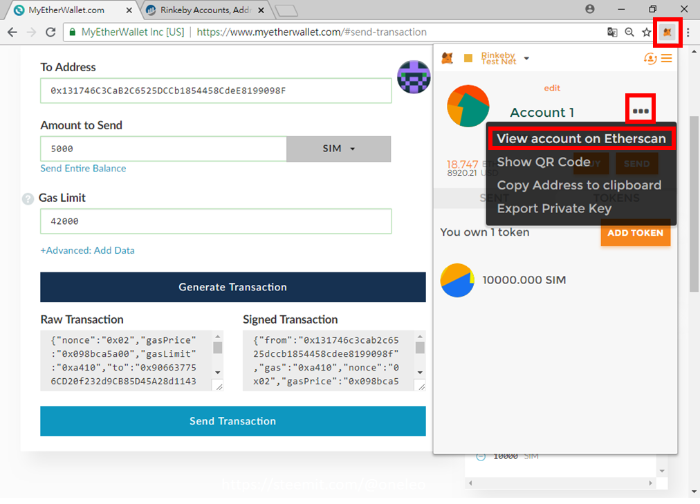Close the Rinkeby Accounts tab
The image size is (700, 504).
click(x=261, y=10)
